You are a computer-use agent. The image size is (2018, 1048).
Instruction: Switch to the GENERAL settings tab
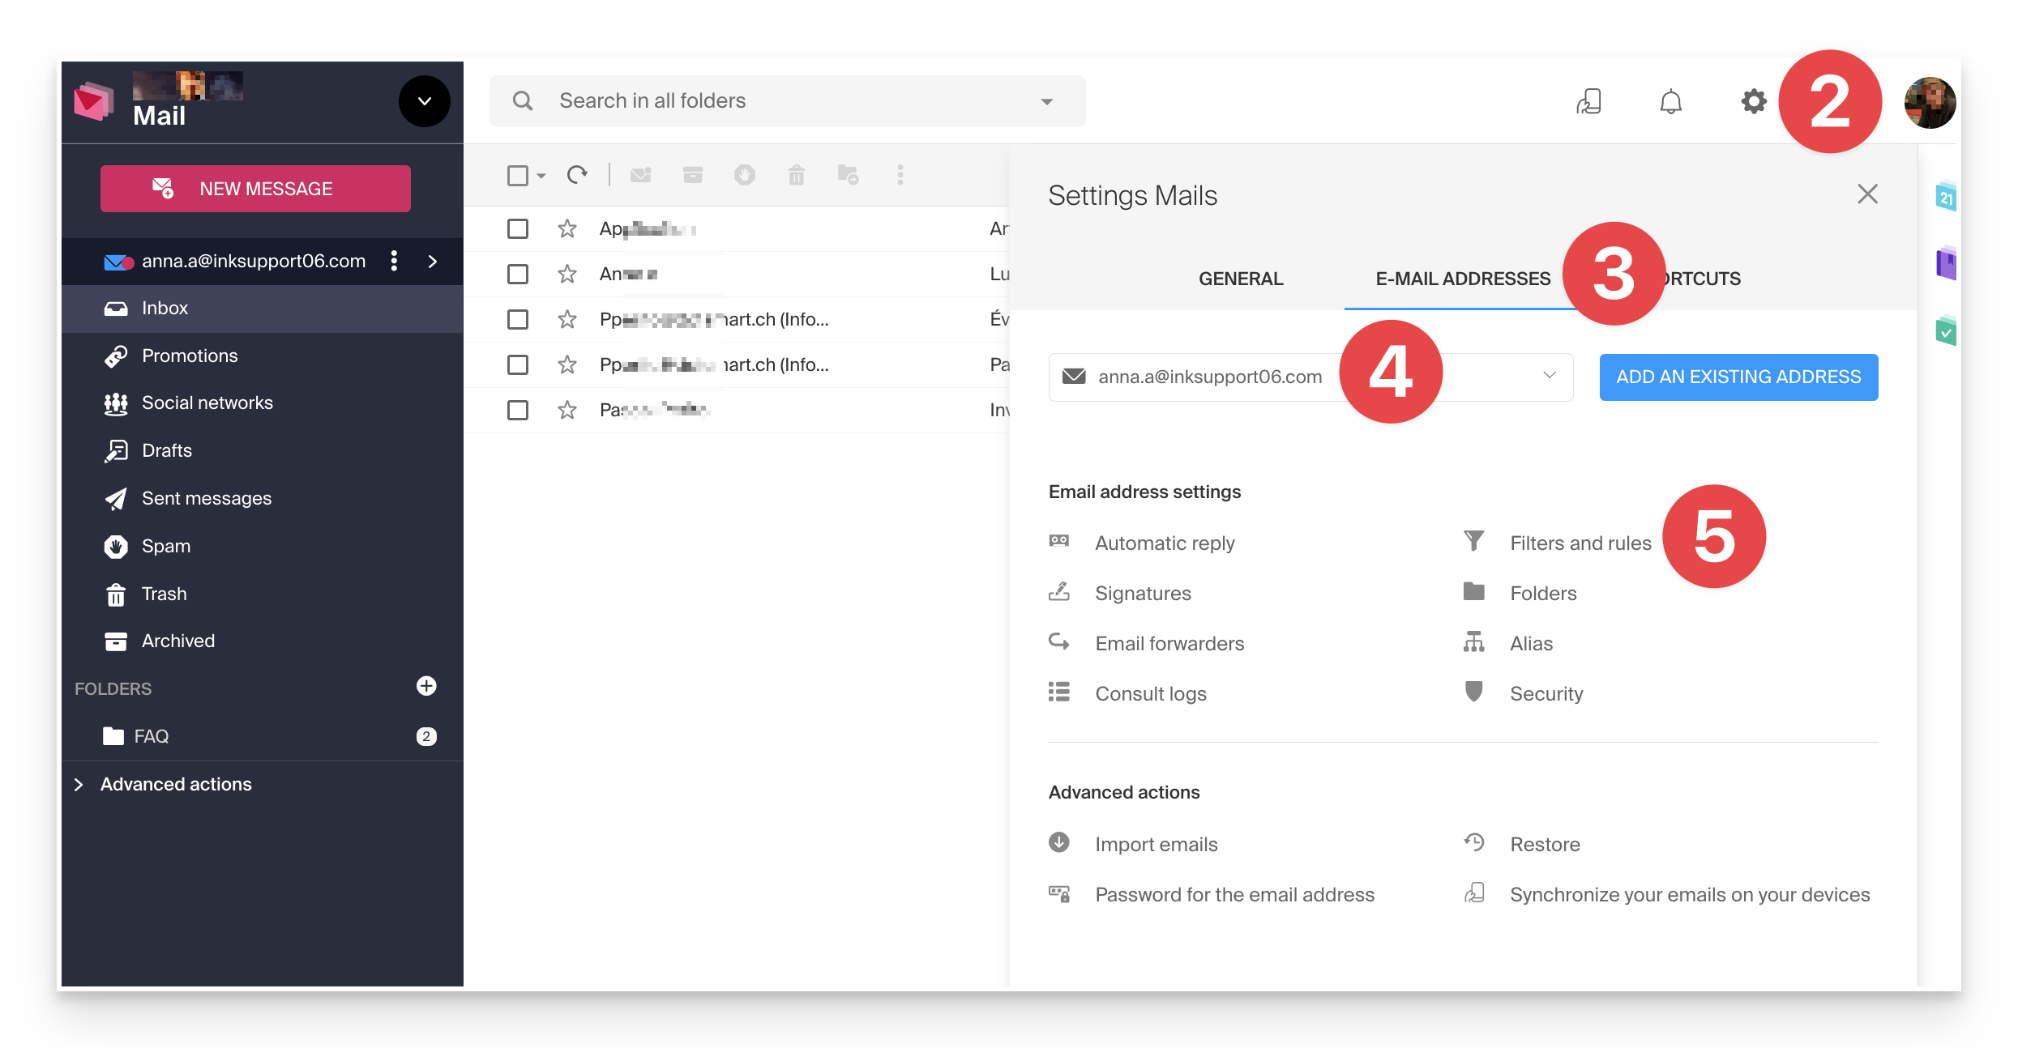coord(1240,278)
